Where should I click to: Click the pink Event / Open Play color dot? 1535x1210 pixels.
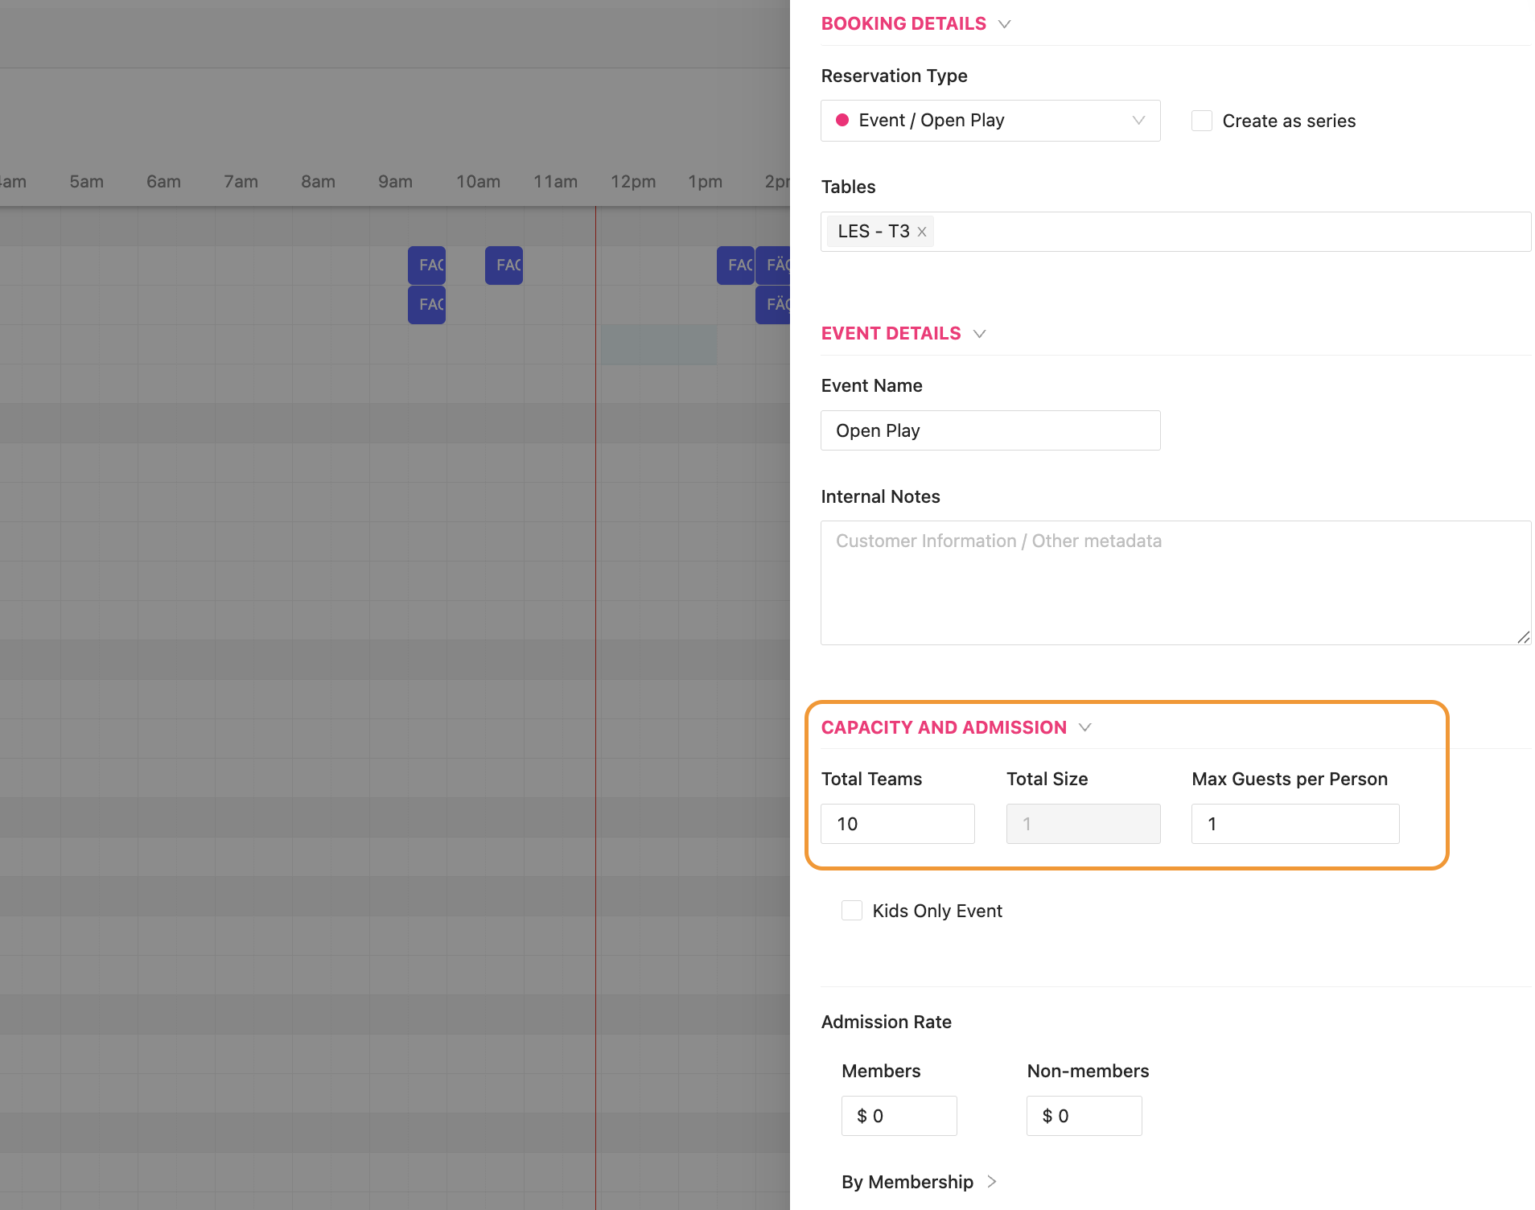coord(842,121)
